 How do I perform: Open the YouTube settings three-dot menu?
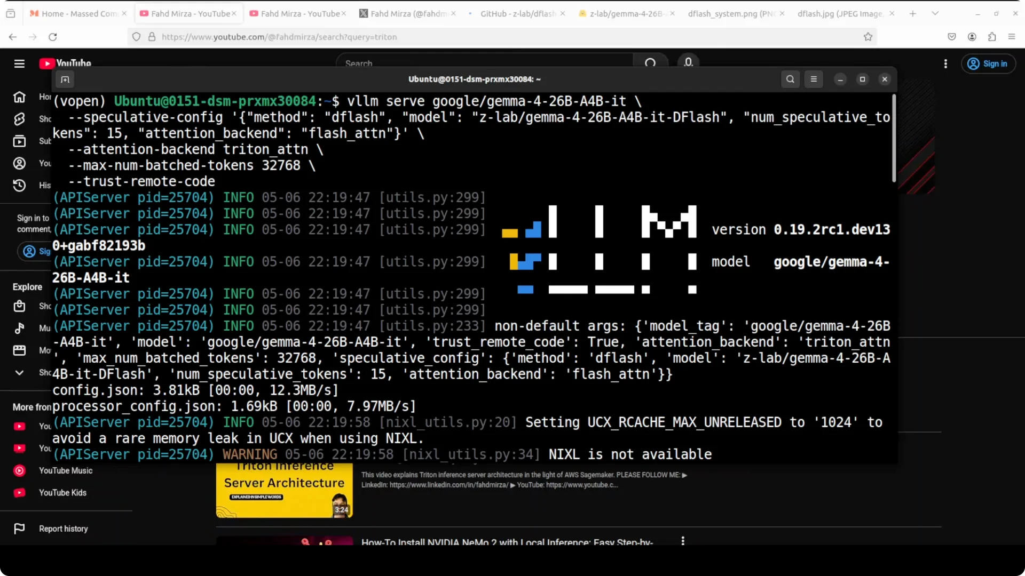pyautogui.click(x=945, y=64)
